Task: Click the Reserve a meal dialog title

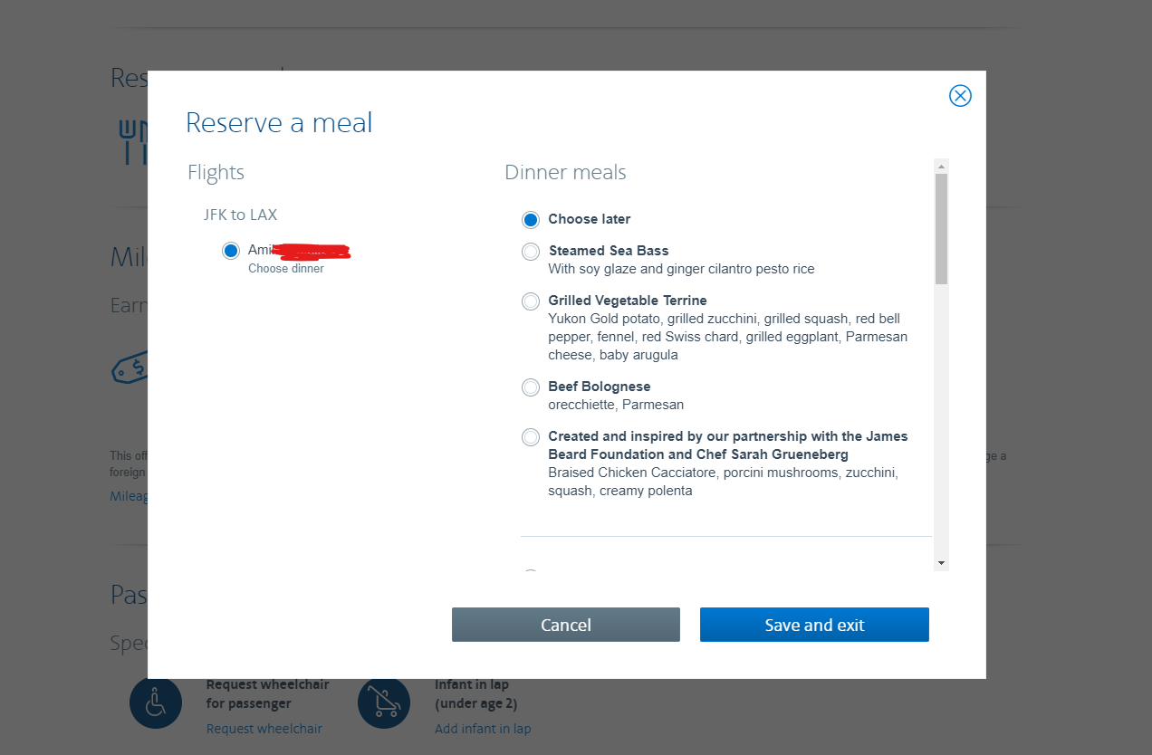Action: 279,123
